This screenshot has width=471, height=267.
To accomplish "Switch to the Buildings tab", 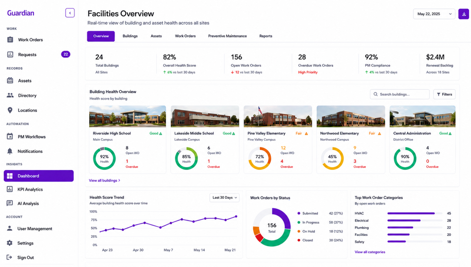I will 130,36.
